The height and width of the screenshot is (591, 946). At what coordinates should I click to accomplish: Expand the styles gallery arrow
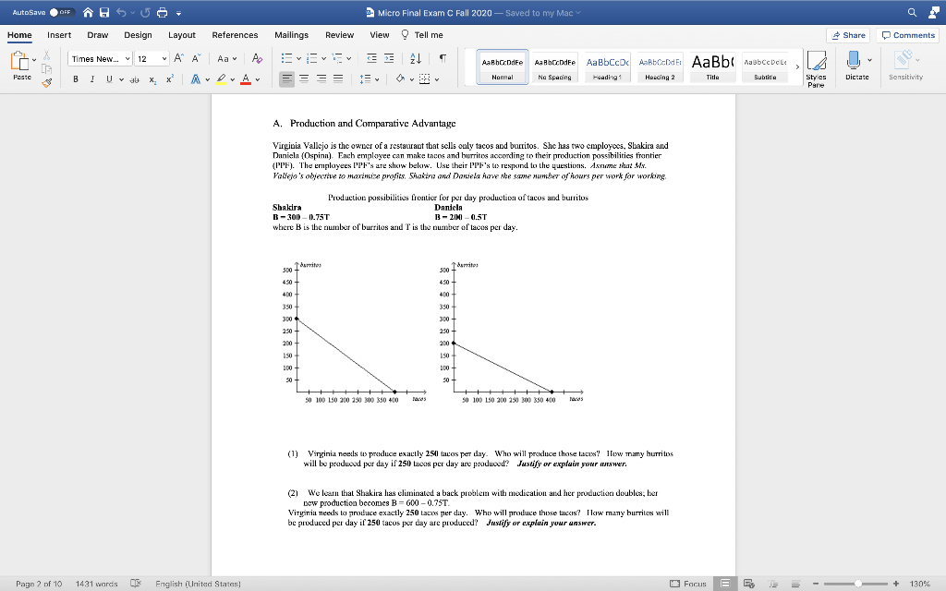click(x=797, y=66)
